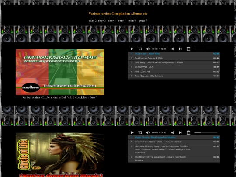The width and height of the screenshot is (236, 177).
Task: Toggle repeat on Explorations in Dub player
Action: coord(140,49)
